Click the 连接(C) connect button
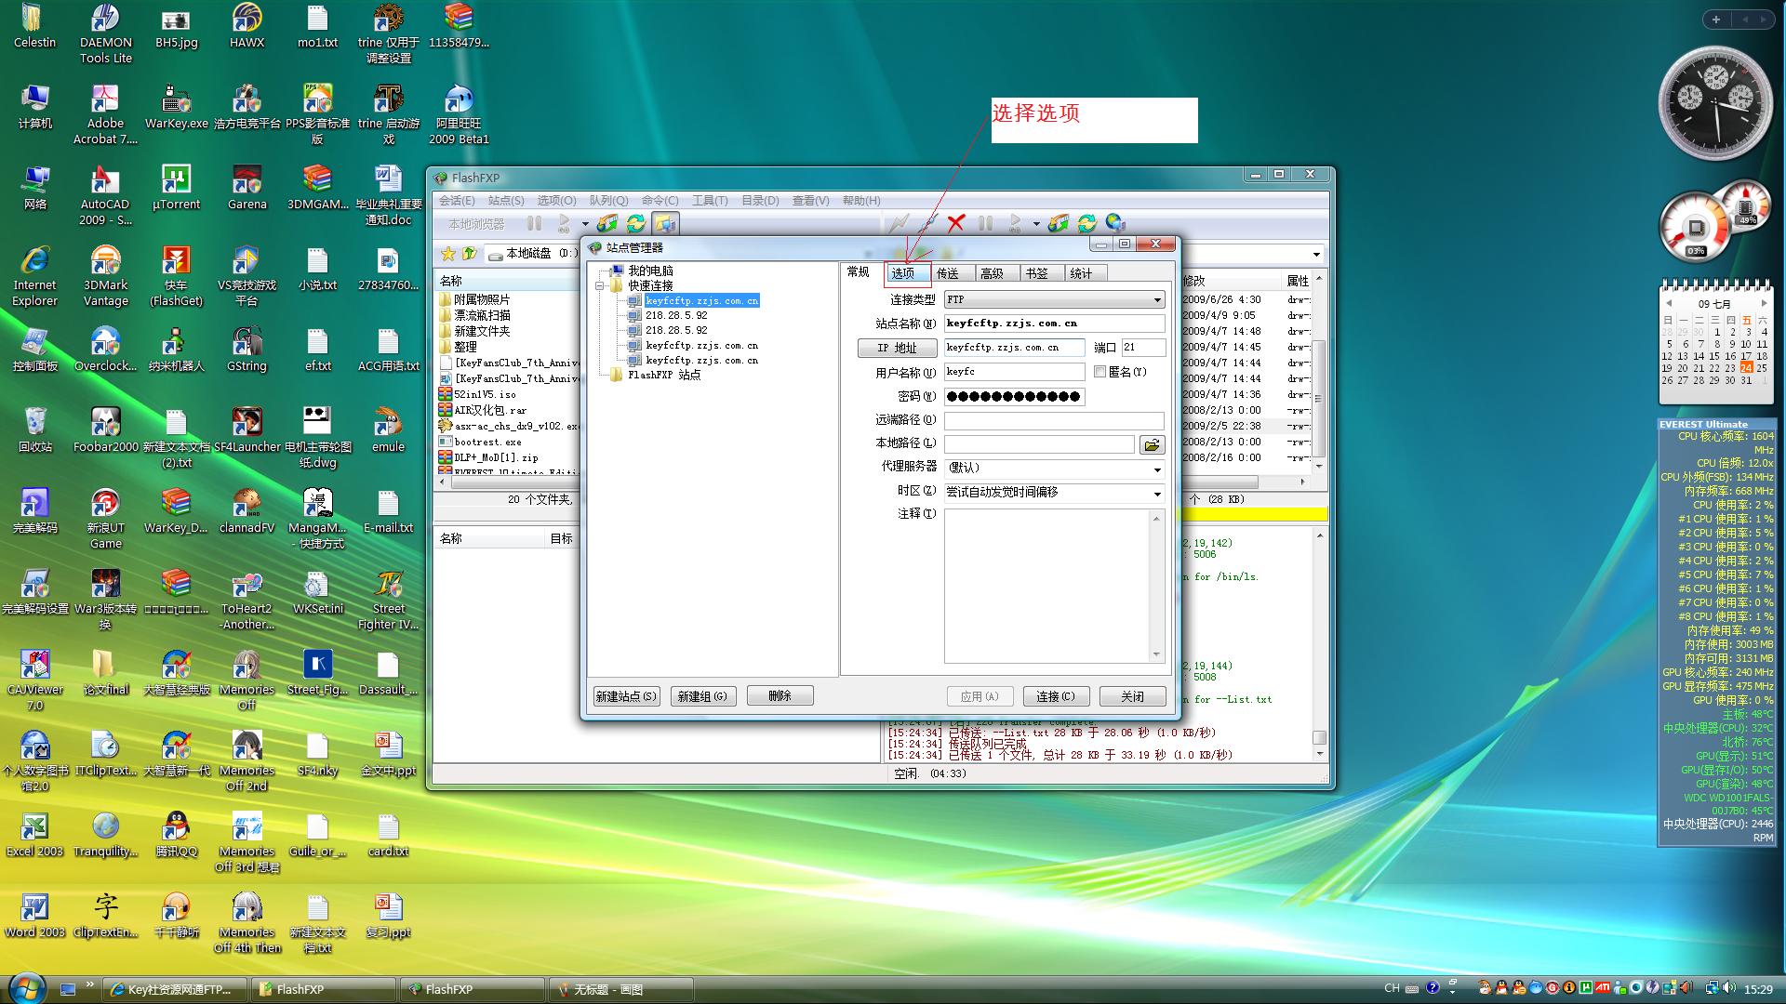This screenshot has height=1004, width=1786. 1056,696
